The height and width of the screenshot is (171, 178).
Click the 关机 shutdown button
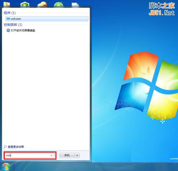[67, 155]
